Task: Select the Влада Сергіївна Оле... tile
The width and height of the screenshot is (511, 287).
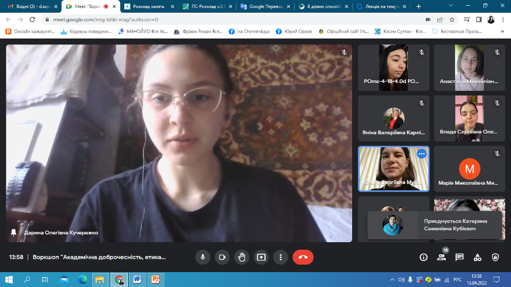Action: coord(470,118)
